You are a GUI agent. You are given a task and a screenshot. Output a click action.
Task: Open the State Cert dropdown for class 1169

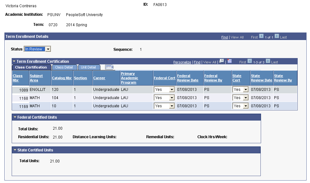246,106
